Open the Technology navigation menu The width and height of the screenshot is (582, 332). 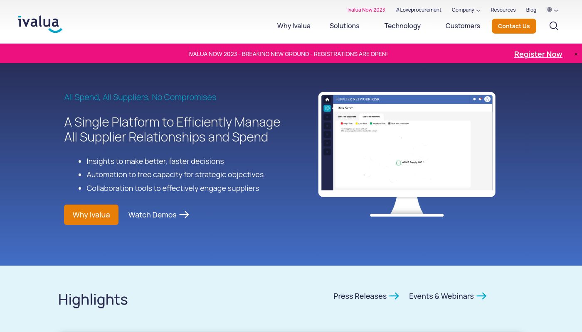click(x=402, y=26)
